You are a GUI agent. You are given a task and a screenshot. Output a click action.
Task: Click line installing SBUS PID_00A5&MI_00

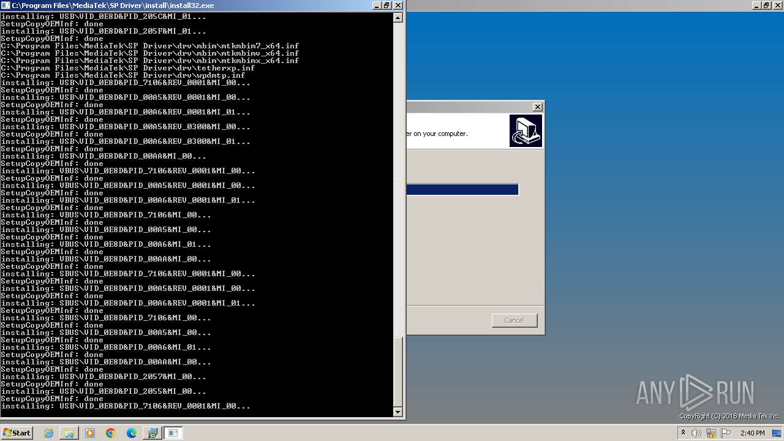(106, 333)
